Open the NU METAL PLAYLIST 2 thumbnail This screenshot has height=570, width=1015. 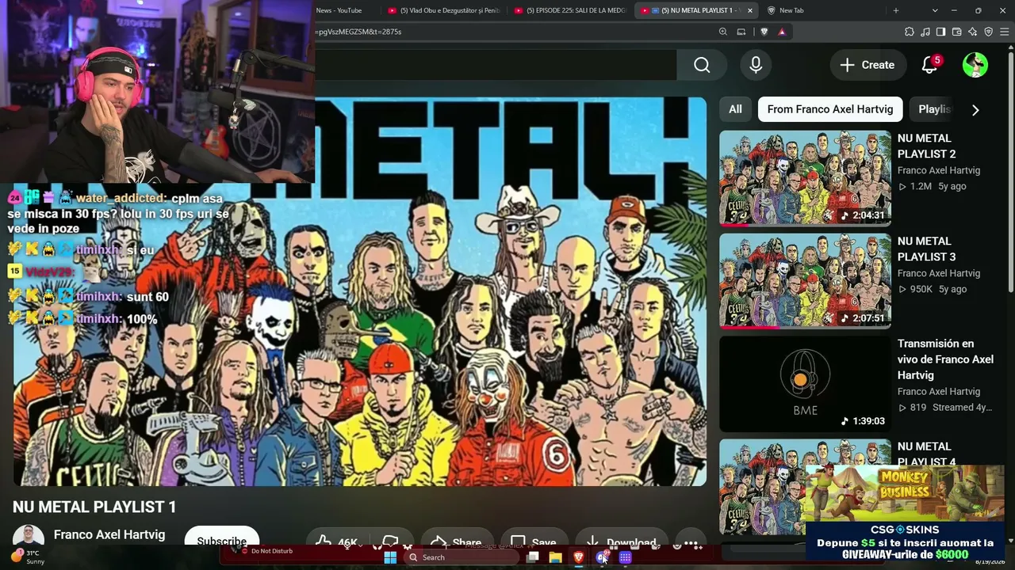pos(805,178)
